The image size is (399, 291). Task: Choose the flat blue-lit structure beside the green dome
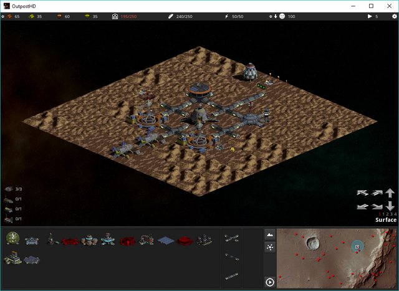(x=32, y=240)
